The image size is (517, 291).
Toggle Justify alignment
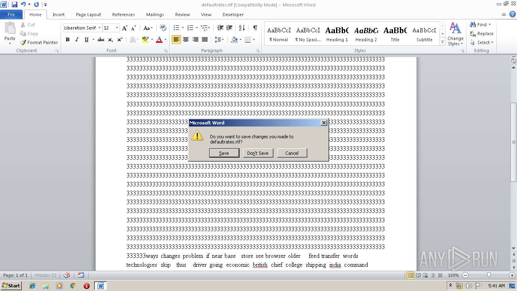coord(205,40)
